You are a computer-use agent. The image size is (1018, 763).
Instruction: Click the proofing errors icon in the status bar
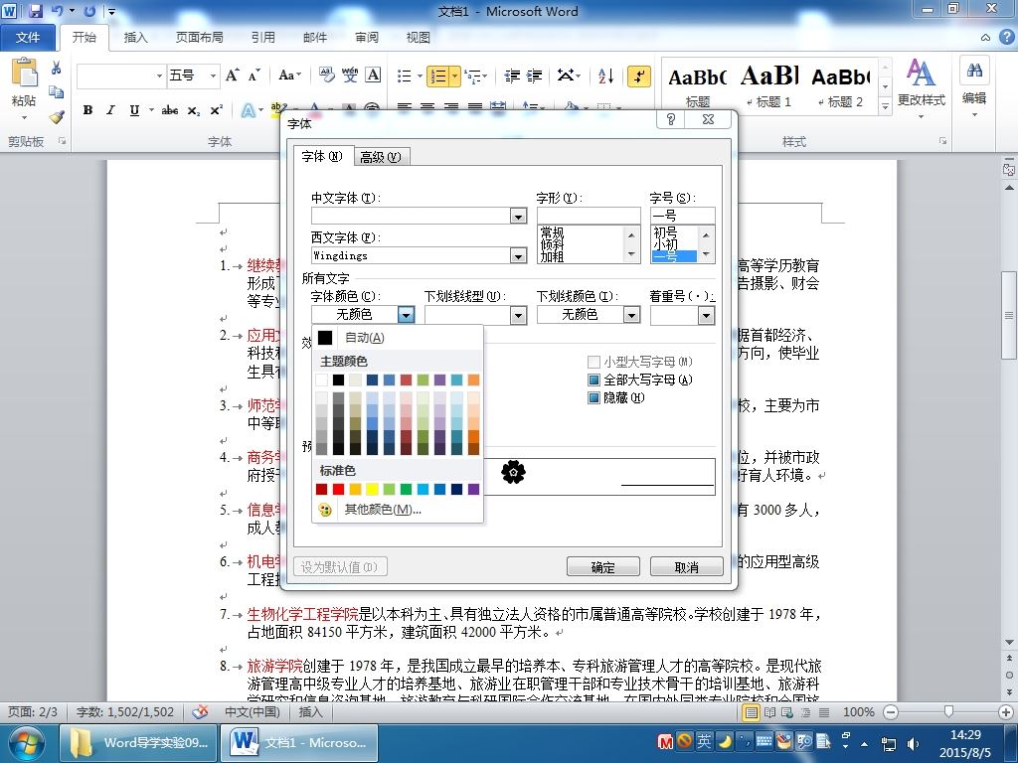tap(200, 711)
